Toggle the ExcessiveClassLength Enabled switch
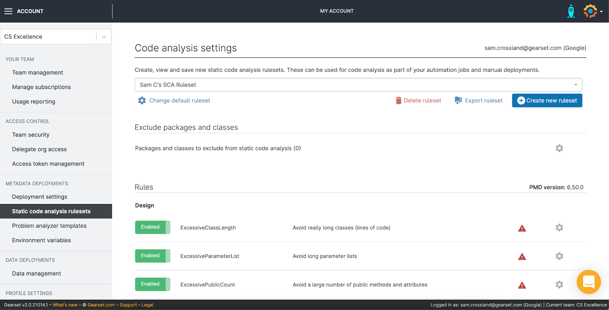 [x=153, y=227]
